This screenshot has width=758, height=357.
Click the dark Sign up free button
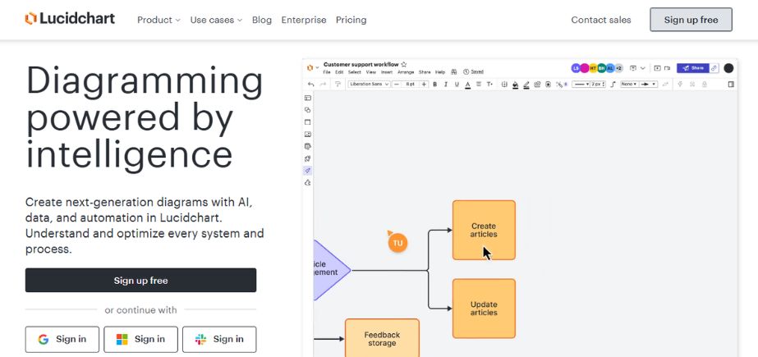point(140,280)
